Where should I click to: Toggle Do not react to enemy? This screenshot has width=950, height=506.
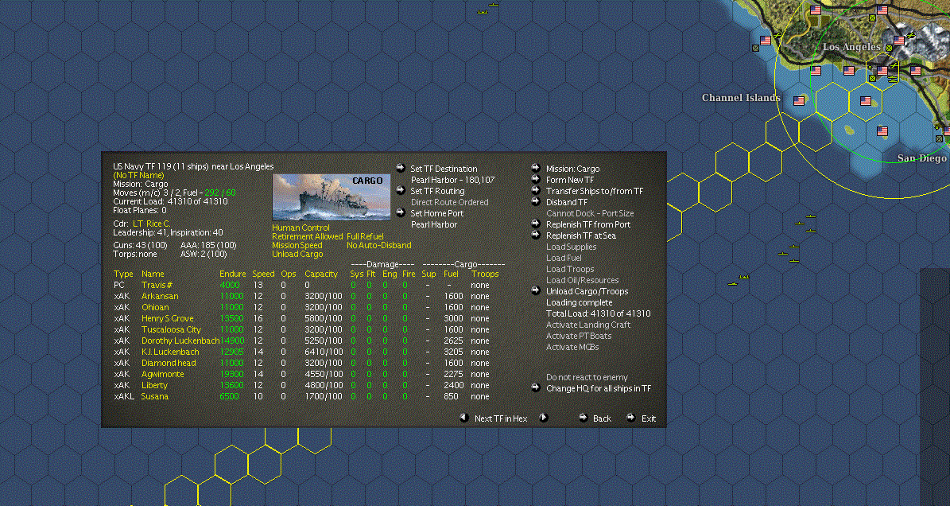click(587, 378)
